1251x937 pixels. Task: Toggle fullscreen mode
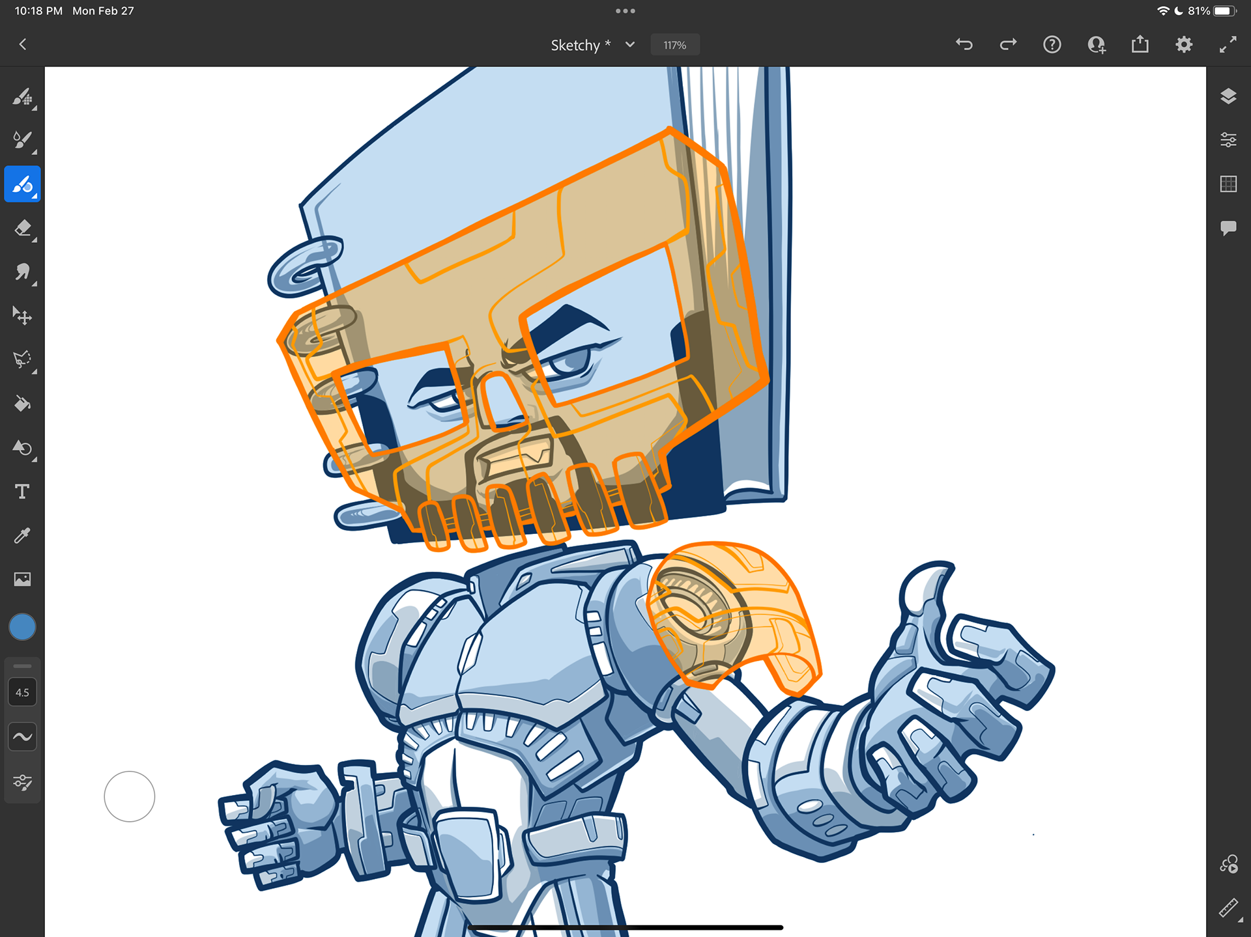point(1228,45)
